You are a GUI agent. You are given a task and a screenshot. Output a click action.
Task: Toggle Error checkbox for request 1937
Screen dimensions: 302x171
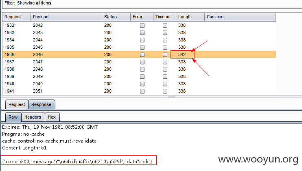point(142,62)
